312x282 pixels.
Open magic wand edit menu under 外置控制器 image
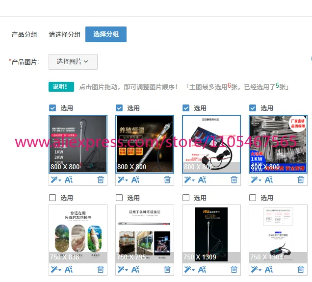tap(56, 180)
